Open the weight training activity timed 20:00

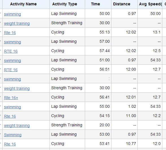(x=17, y=126)
